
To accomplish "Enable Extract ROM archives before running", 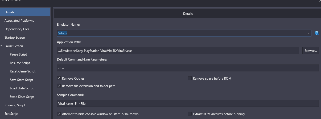I will [190, 114].
